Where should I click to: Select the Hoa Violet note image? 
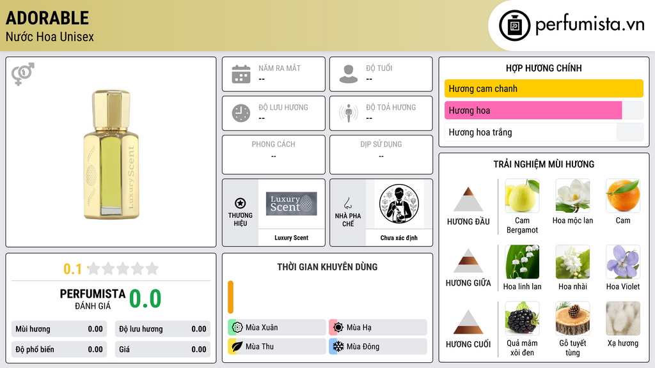click(623, 262)
